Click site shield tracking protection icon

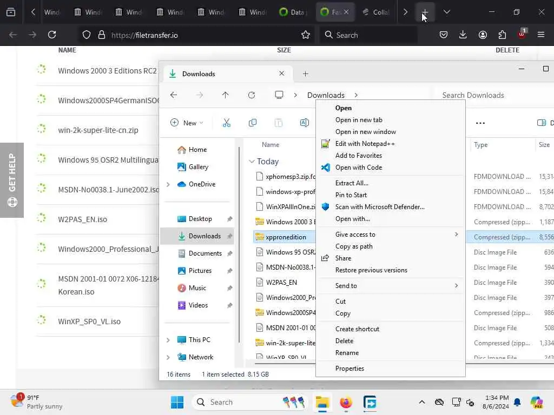87,35
